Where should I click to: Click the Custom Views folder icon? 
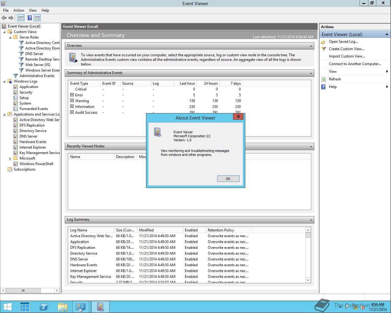coord(10,32)
